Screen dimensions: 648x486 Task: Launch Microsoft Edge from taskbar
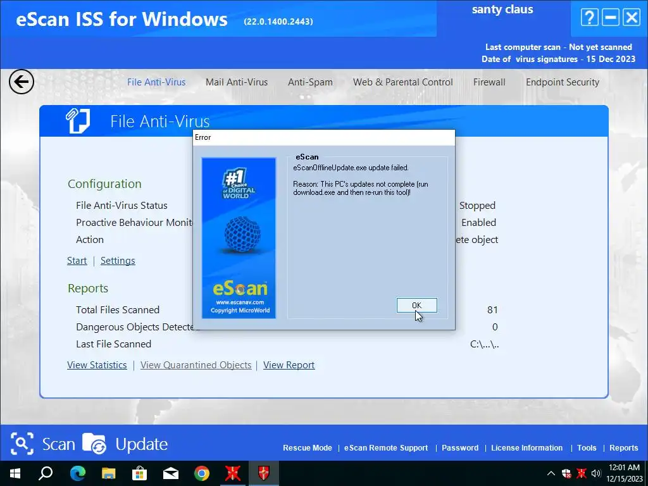77,473
